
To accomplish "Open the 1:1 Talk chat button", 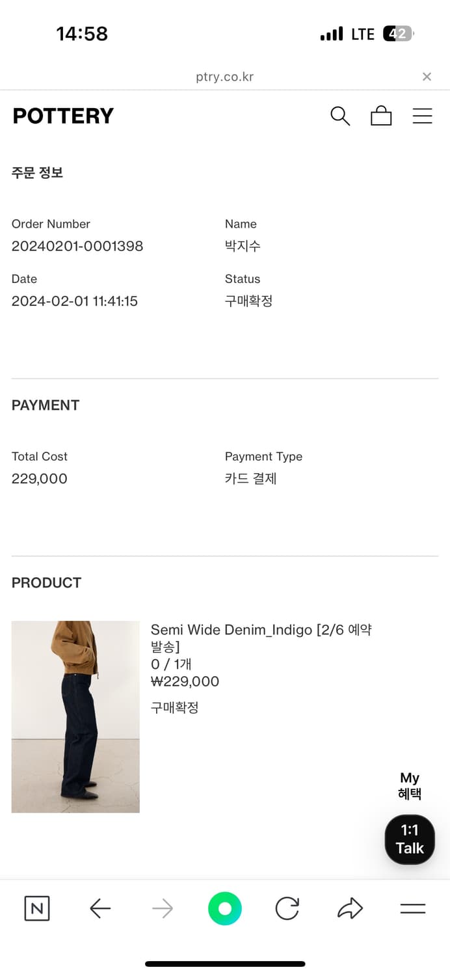I will pos(410,839).
